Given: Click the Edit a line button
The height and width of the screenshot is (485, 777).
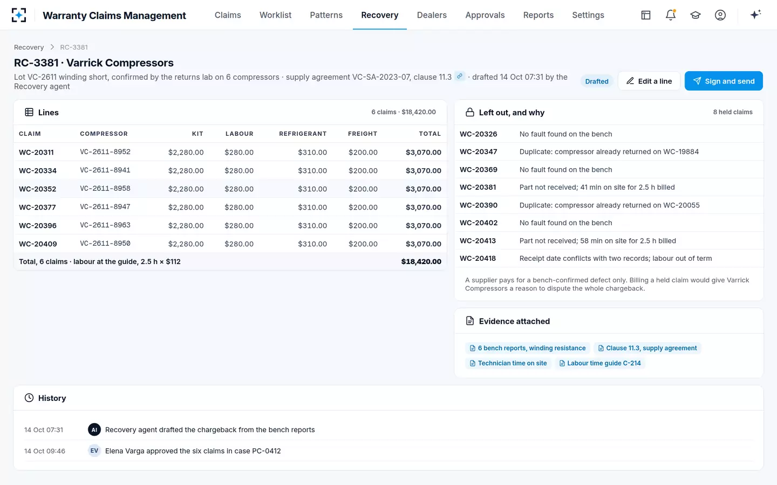Looking at the screenshot, I should [649, 81].
